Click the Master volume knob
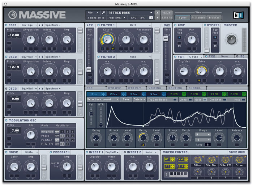253x186 pixels. pos(231,39)
